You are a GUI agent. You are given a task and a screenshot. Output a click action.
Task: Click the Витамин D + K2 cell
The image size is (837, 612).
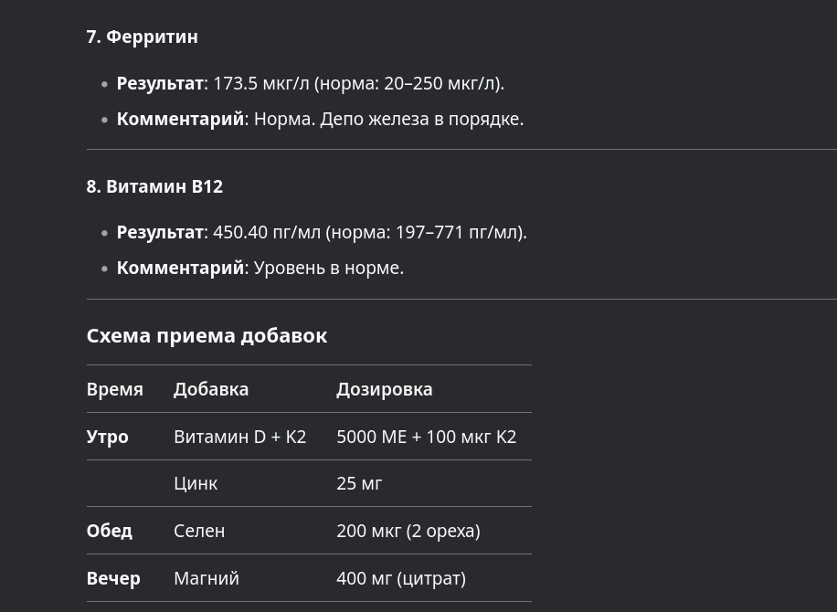[x=240, y=437]
